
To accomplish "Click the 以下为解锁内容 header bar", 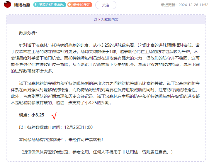I will click(x=106, y=19).
